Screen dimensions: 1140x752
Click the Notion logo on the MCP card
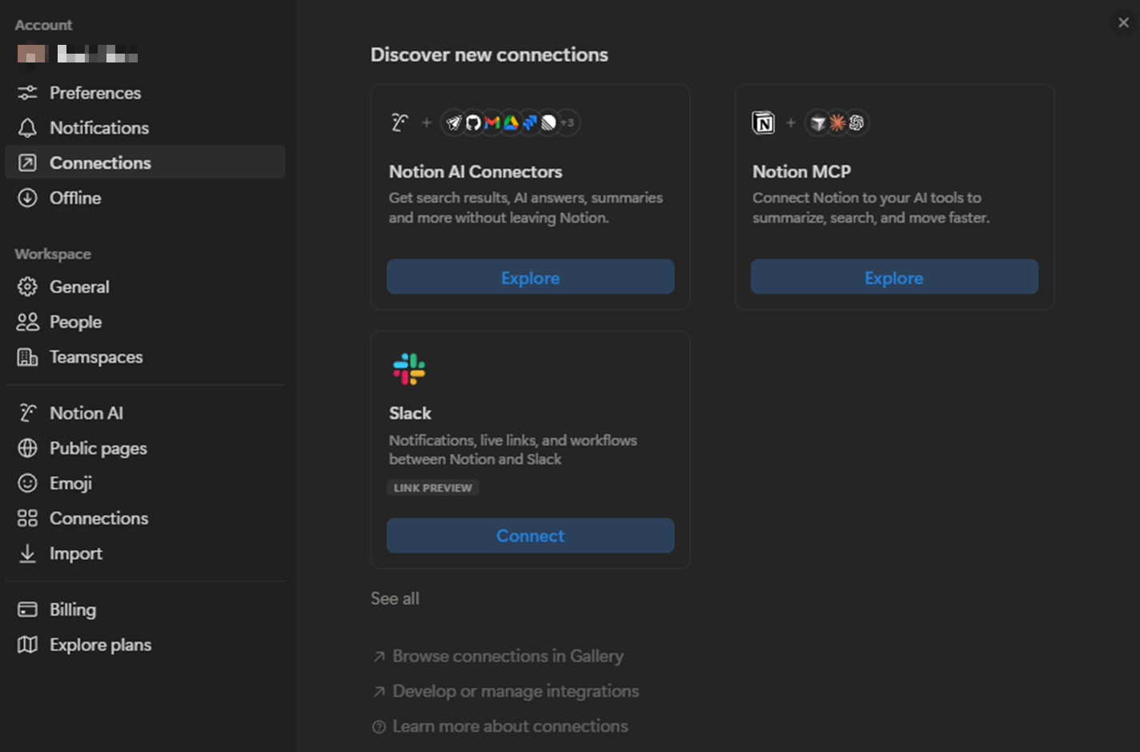(x=763, y=123)
